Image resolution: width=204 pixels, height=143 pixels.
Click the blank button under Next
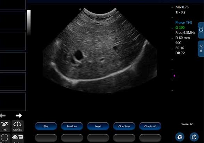tap(98, 138)
